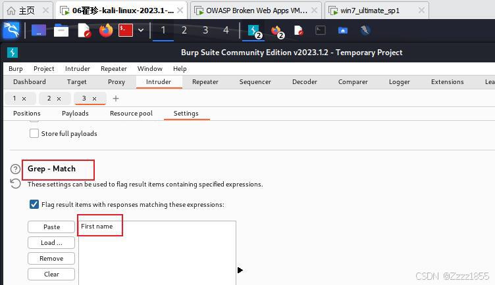The width and height of the screenshot is (495, 285).
Task: Launch Firefox from the Kali panel
Action: click(106, 31)
